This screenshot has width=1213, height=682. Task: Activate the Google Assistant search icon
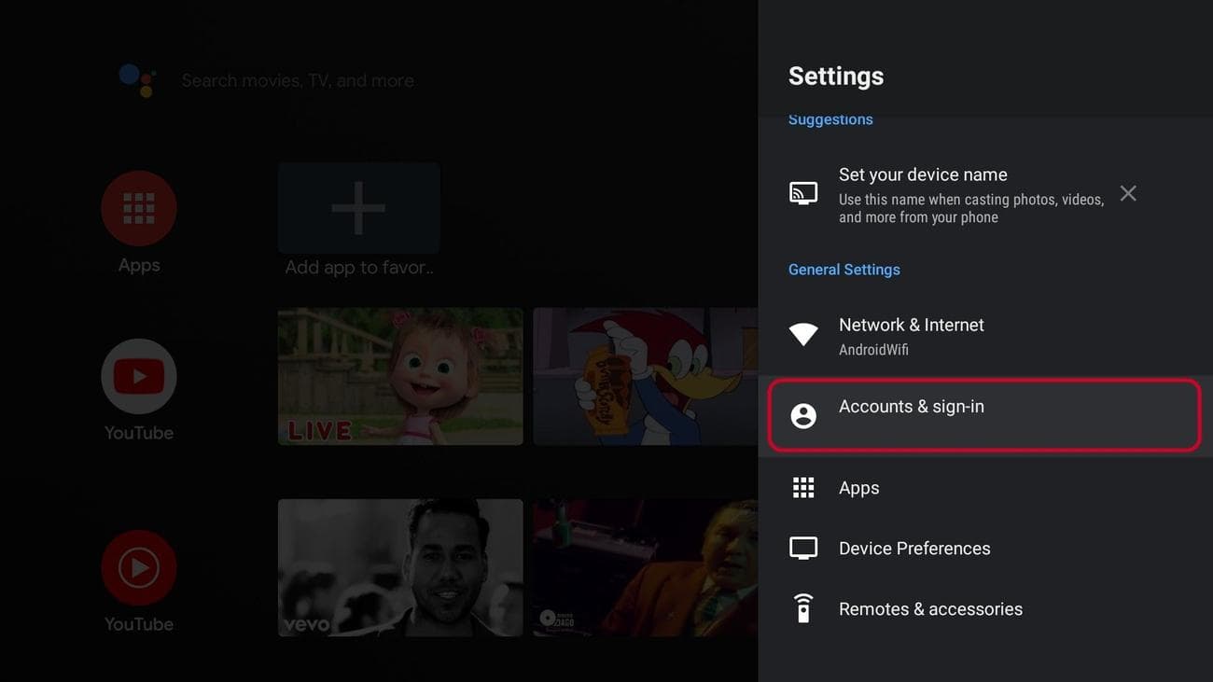[x=138, y=80]
